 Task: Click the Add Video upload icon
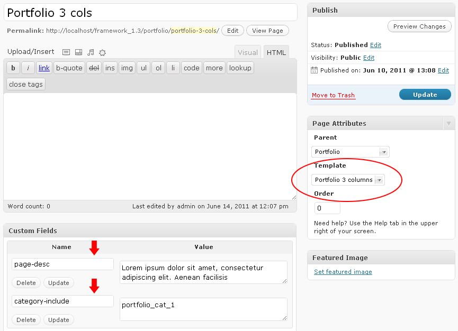click(x=78, y=52)
